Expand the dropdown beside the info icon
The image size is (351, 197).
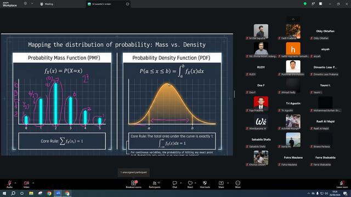(32, 4)
